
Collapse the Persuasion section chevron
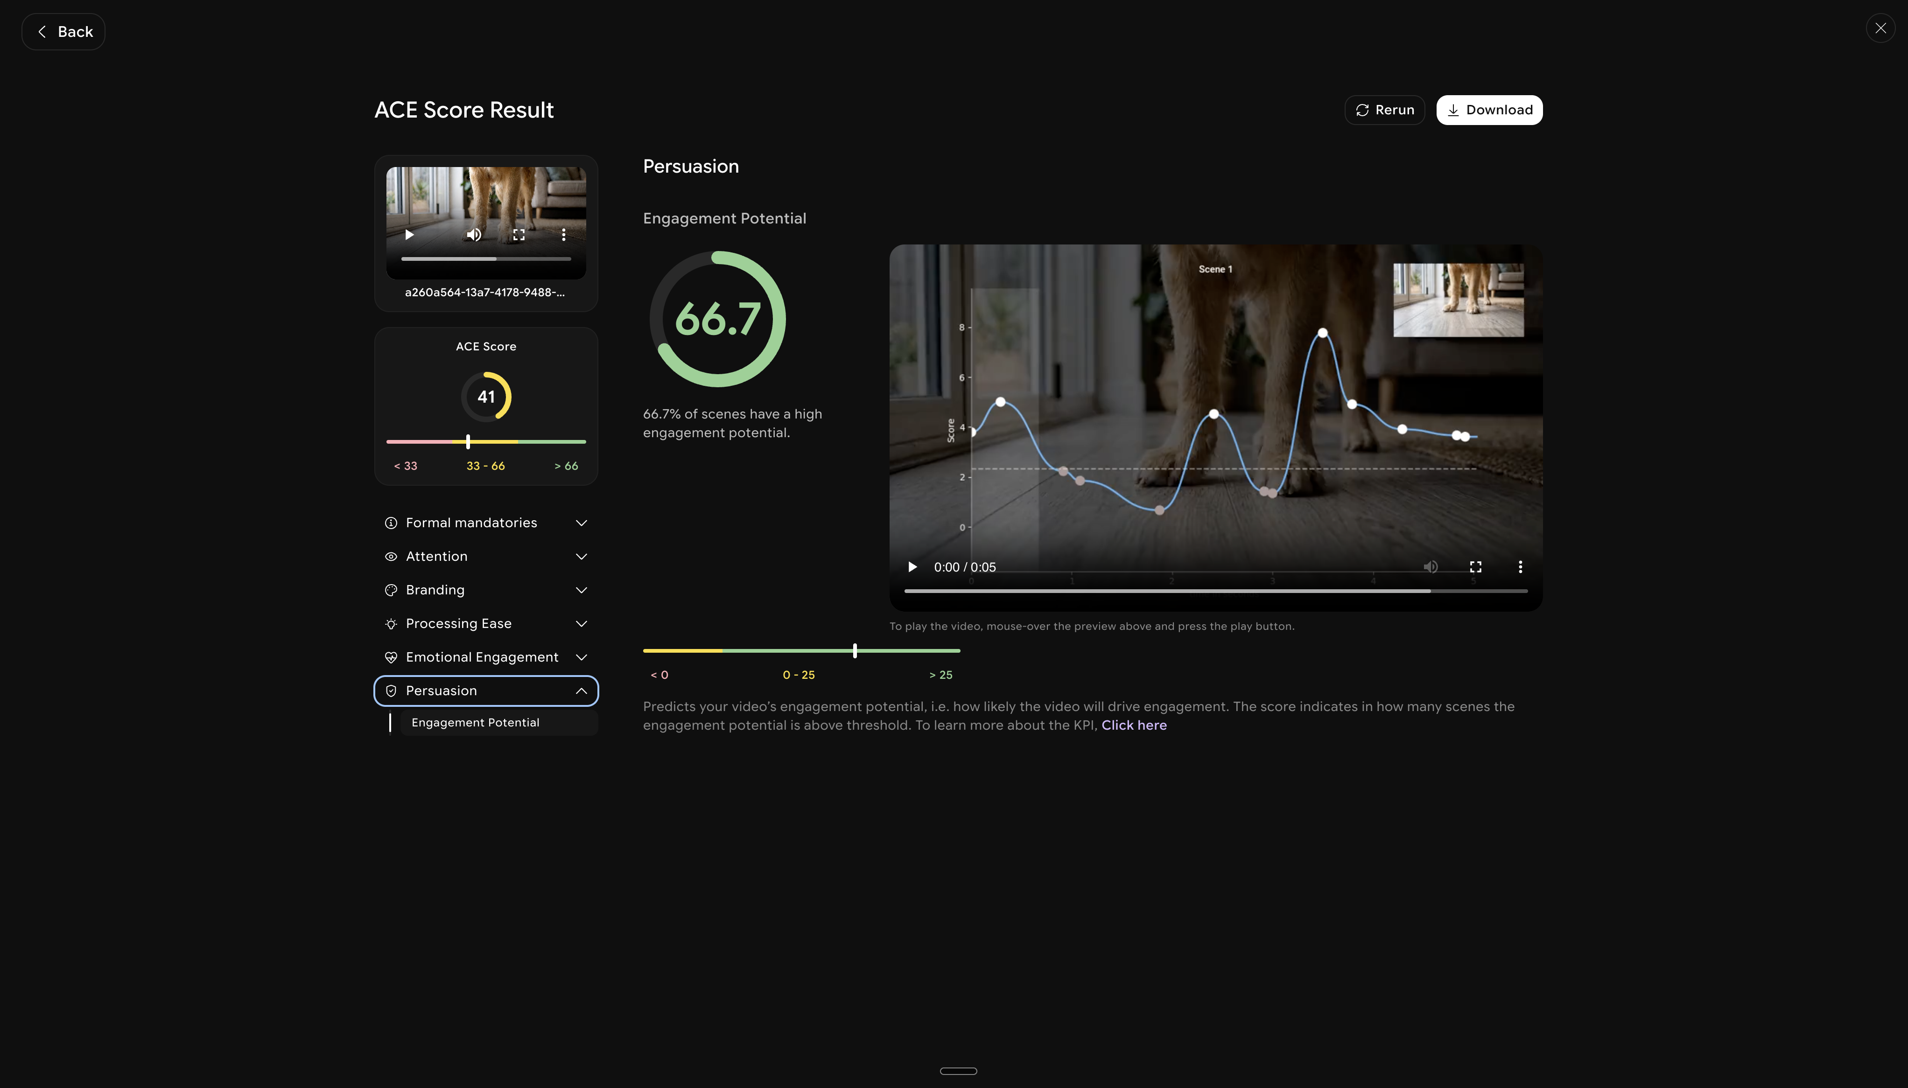click(x=582, y=691)
